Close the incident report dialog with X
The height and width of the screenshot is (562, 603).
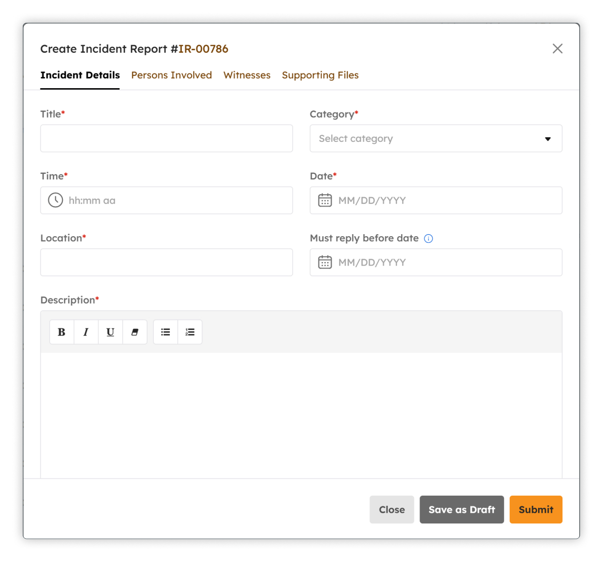click(557, 49)
